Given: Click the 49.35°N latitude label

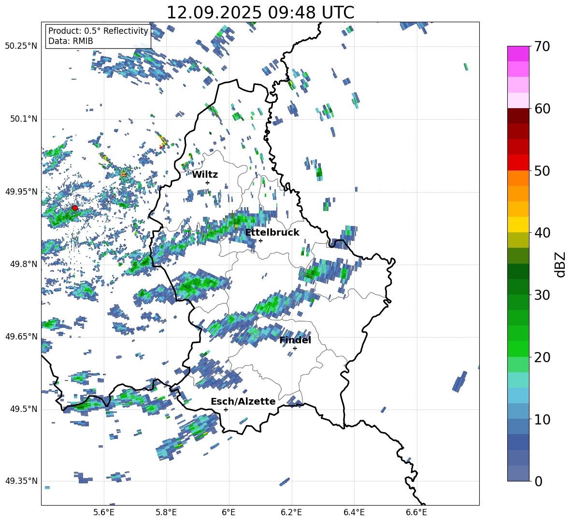Looking at the screenshot, I should pyautogui.click(x=21, y=481).
